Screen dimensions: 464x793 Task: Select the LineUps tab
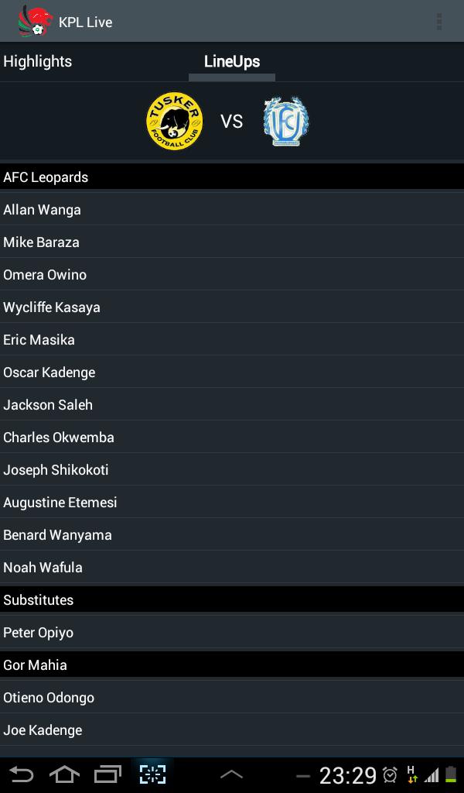231,61
